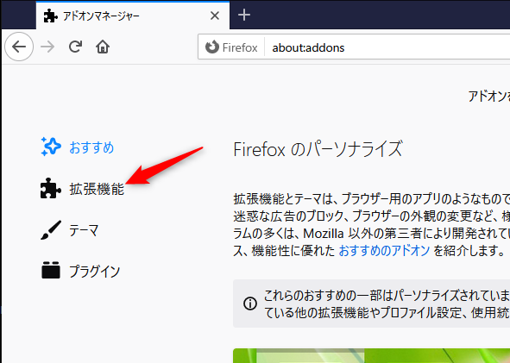Select the アドオンマネージャー tab

(133, 16)
